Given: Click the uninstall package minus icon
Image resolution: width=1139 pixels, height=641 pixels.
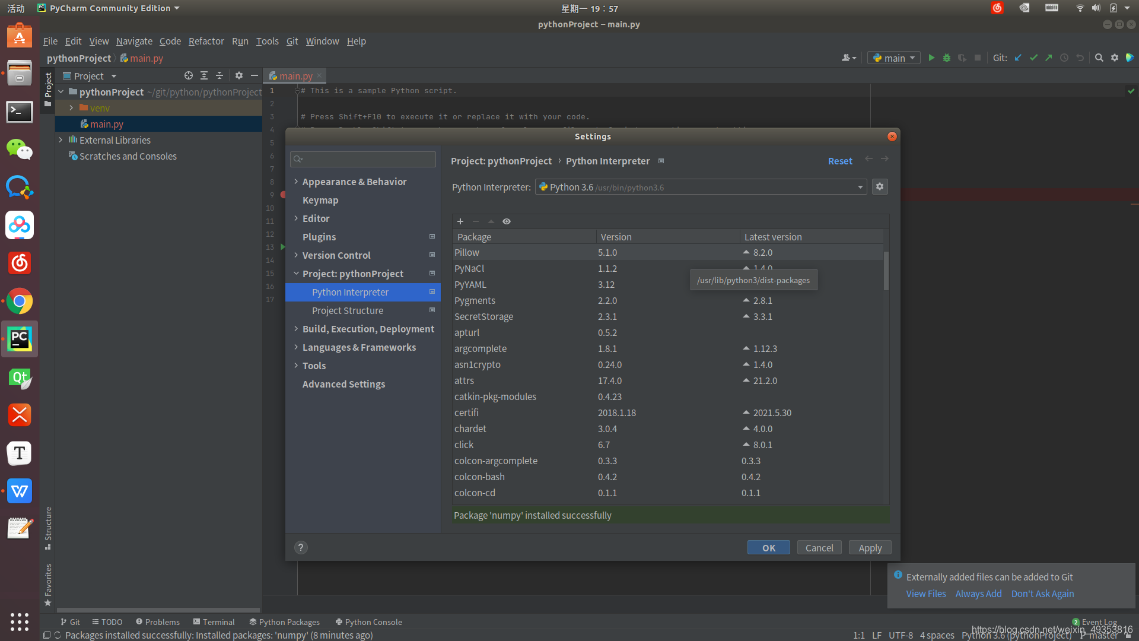Looking at the screenshot, I should tap(476, 221).
